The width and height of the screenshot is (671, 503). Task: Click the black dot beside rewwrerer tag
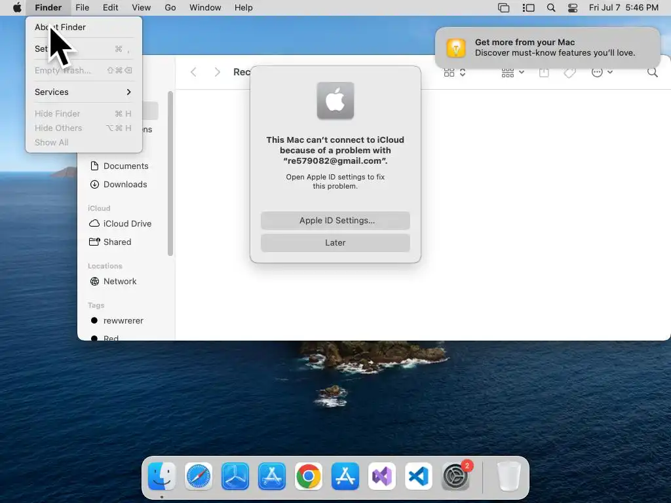[x=94, y=320]
